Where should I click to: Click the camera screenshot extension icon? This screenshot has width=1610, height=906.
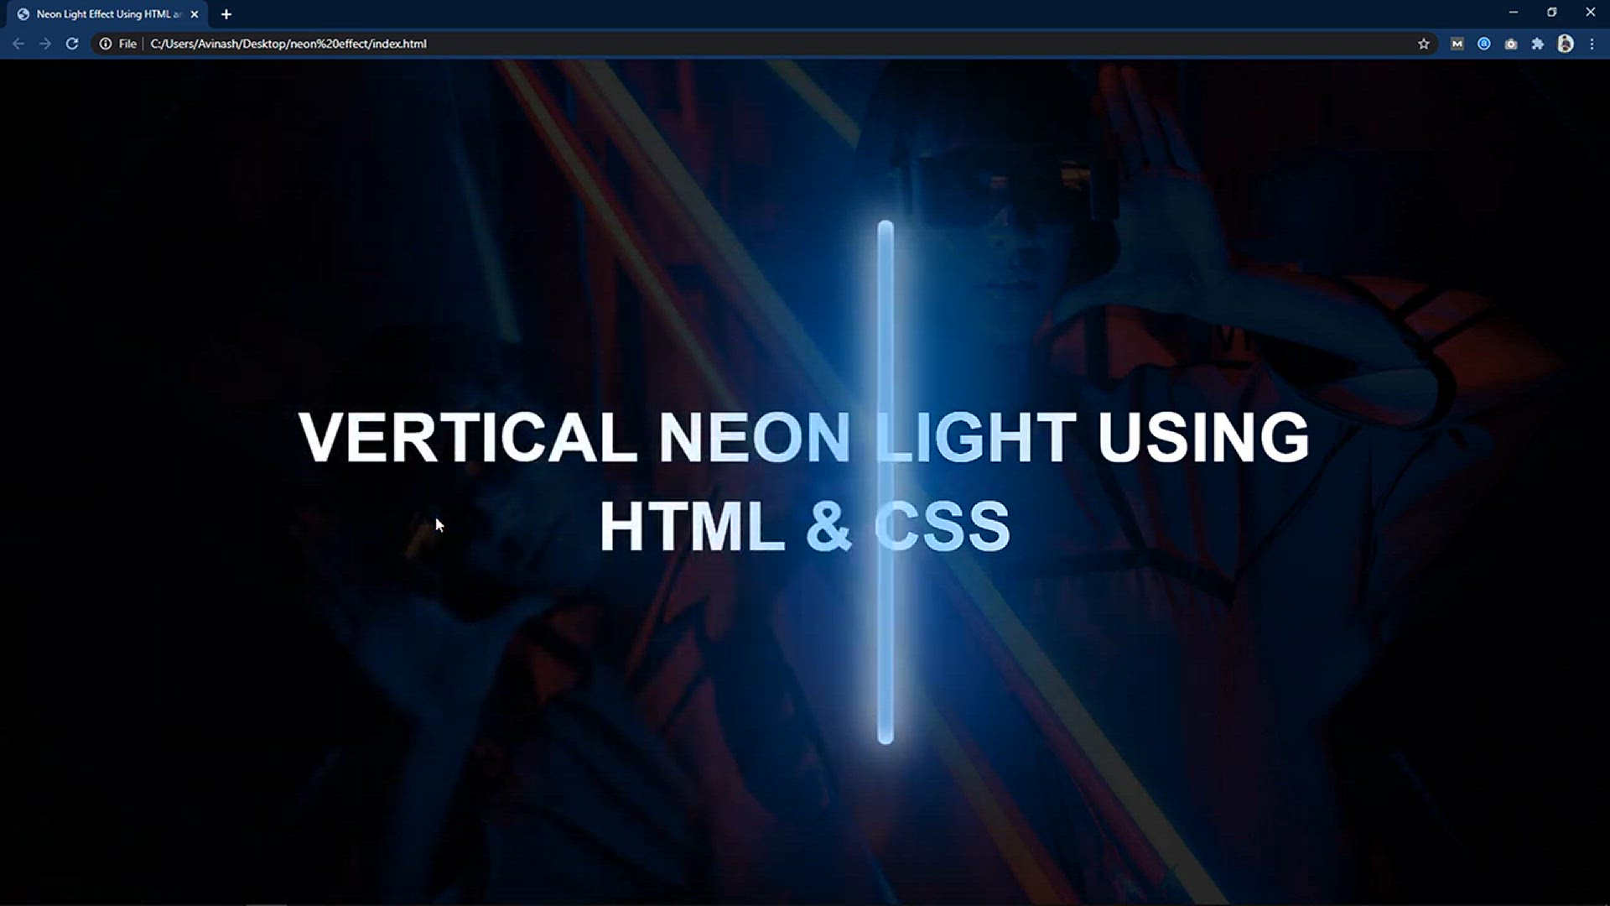[x=1511, y=44]
